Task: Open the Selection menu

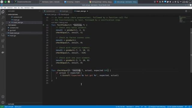Action: (x=10, y=8)
